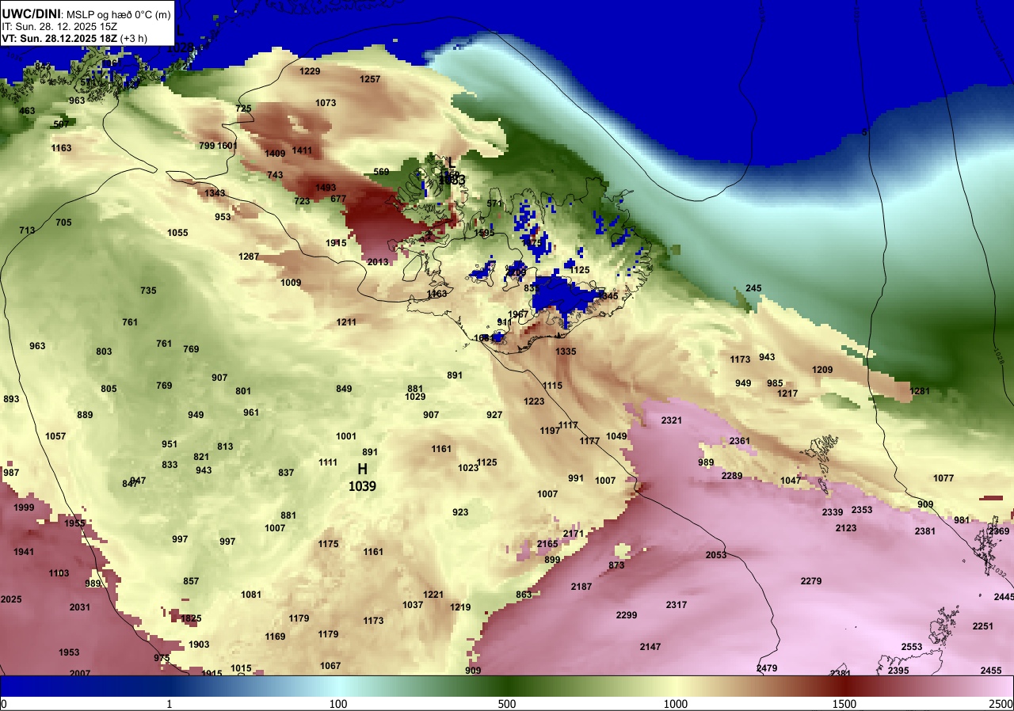Image resolution: width=1014 pixels, height=711 pixels.
Task: Click the height value 2289
Action: click(732, 476)
